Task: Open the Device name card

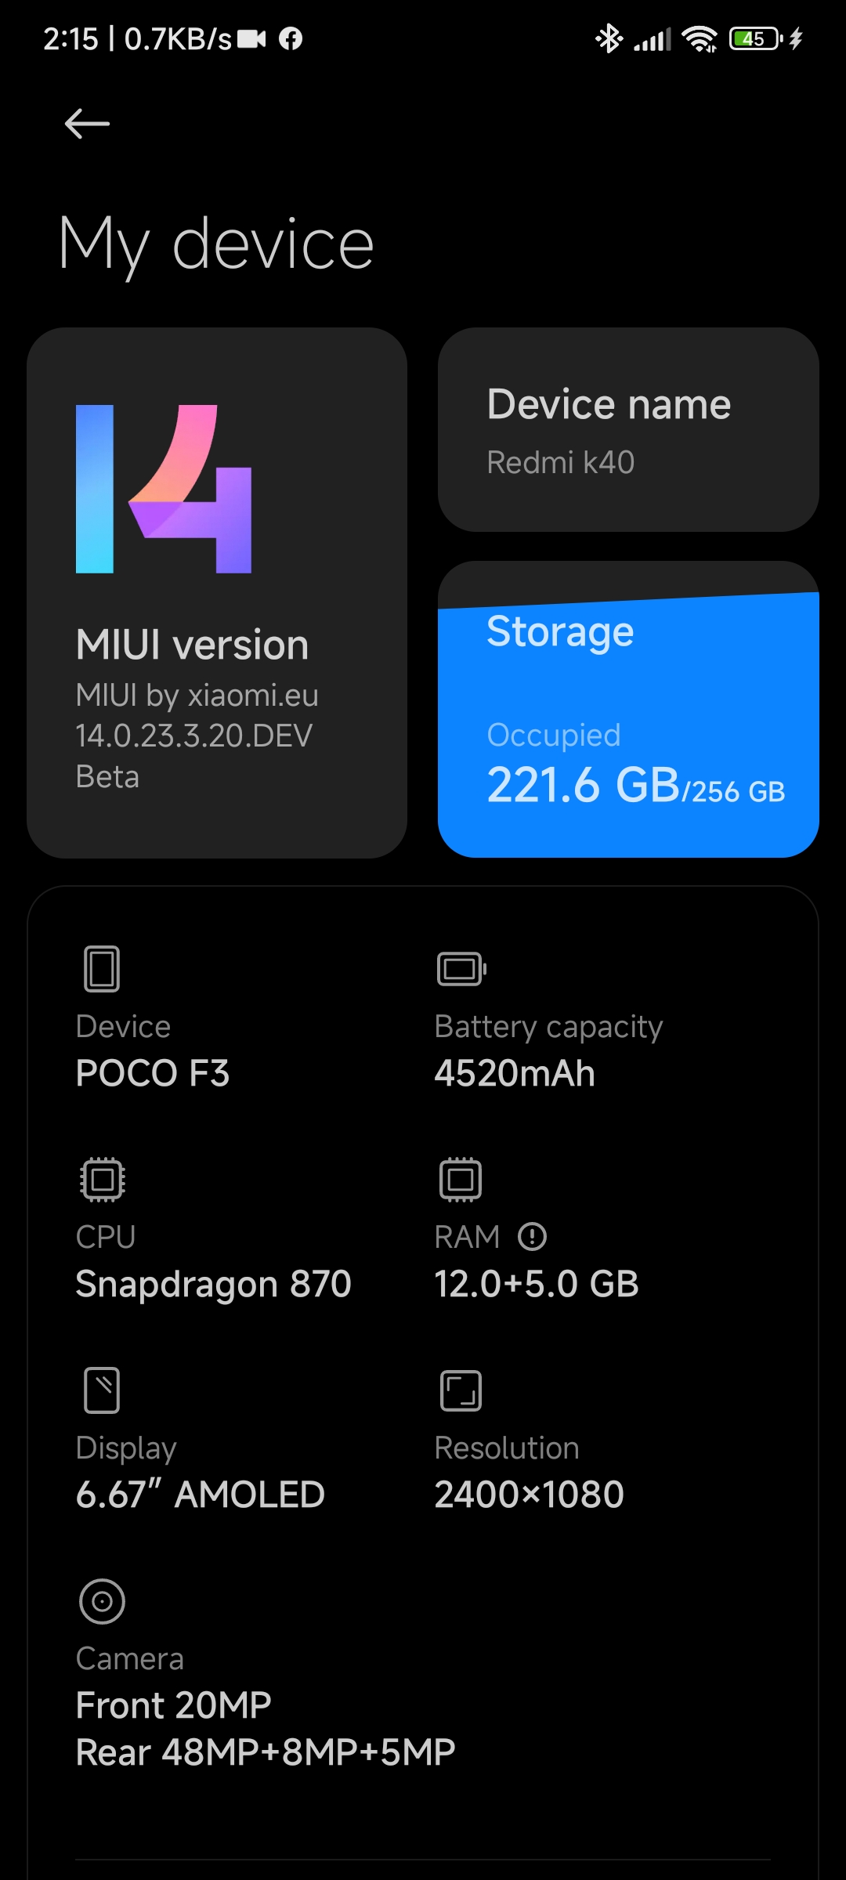Action: (x=628, y=429)
